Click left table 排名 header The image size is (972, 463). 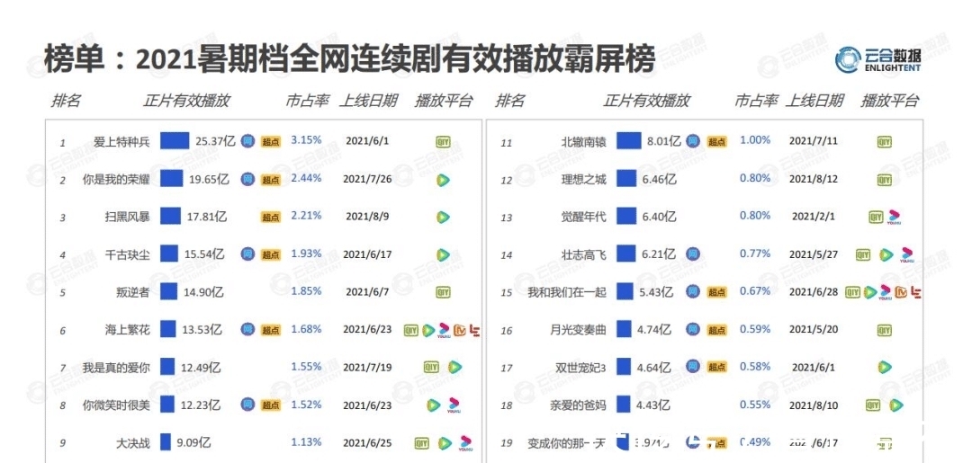click(66, 101)
